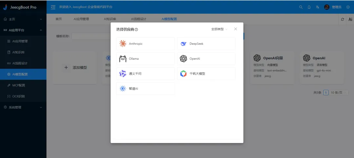354x158 pixels.
Task: Select the AI模型配置 tab
Action: (169, 19)
